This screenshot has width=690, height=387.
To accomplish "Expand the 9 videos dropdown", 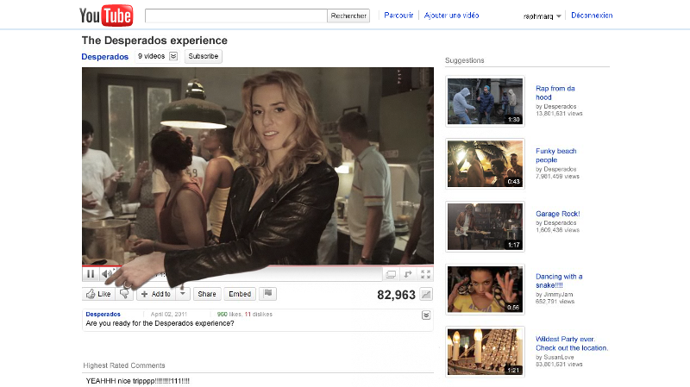I will (173, 56).
